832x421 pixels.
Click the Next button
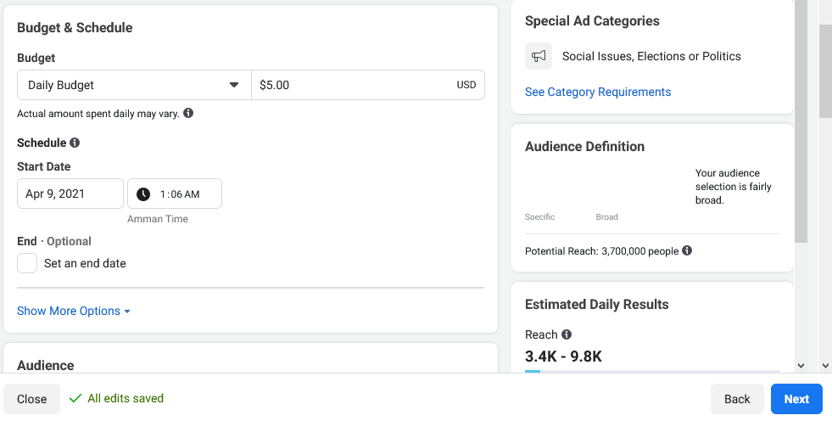[796, 399]
